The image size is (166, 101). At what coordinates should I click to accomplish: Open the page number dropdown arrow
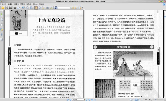click(x=84, y=100)
